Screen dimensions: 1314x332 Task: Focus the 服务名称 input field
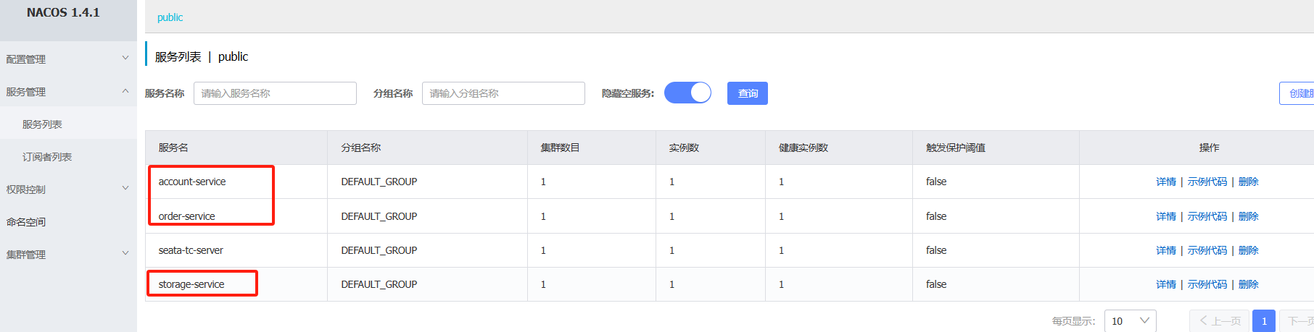[x=275, y=93]
